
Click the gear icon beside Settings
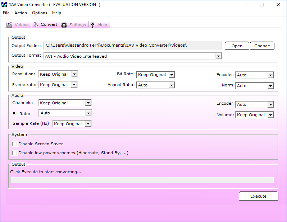[x=64, y=25]
